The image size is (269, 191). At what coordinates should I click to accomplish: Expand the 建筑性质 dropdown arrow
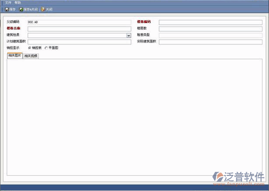click(128, 36)
